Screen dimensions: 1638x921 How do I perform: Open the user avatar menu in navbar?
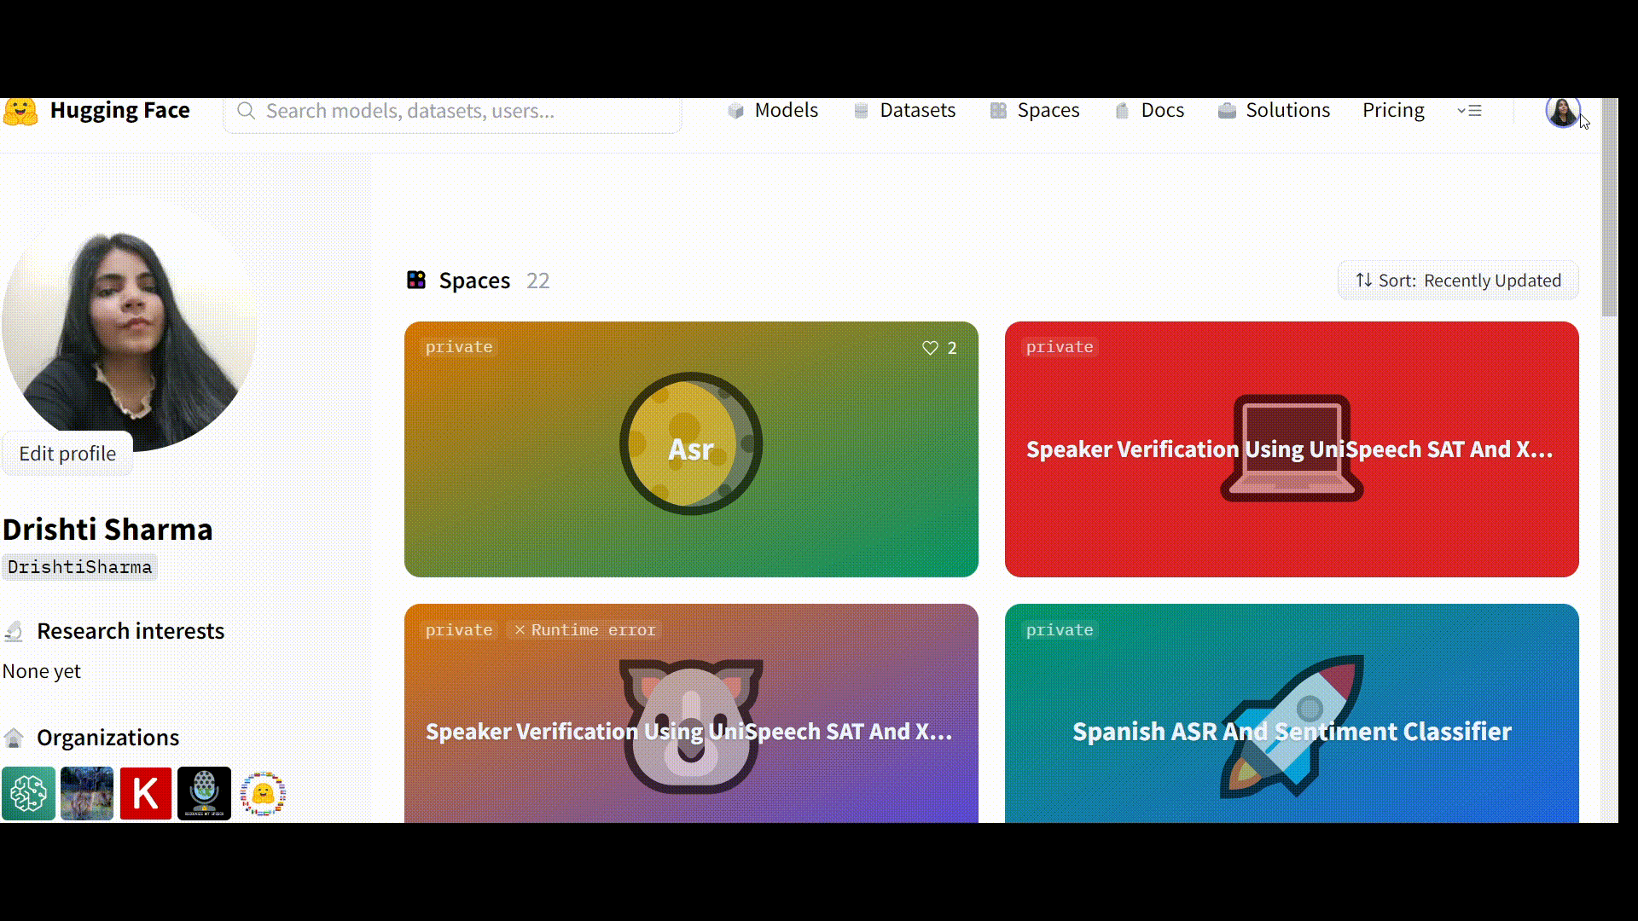pos(1562,112)
